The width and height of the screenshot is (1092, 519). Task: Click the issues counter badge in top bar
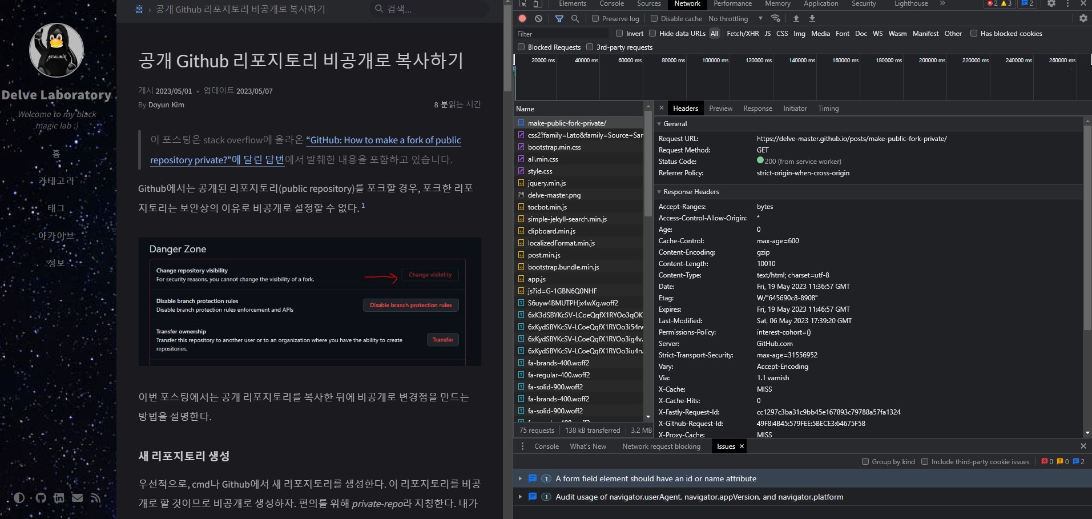pos(1027,3)
